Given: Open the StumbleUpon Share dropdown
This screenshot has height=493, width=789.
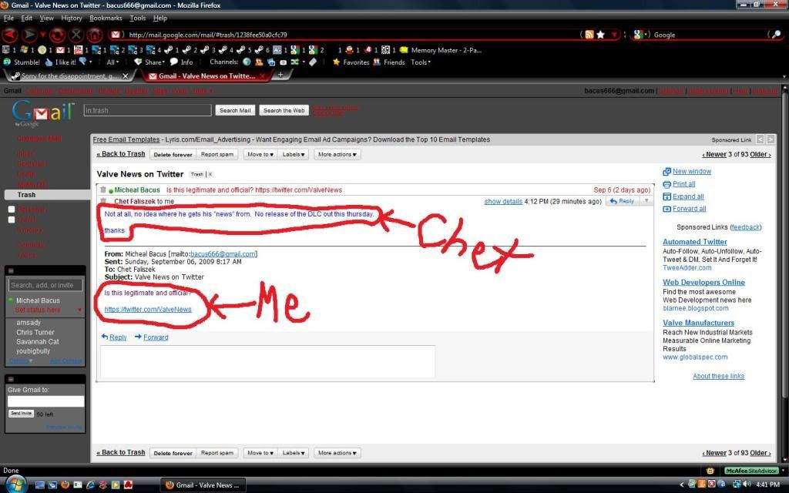Looking at the screenshot, I should click(x=149, y=62).
